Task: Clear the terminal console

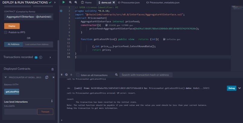Action: 66,75
